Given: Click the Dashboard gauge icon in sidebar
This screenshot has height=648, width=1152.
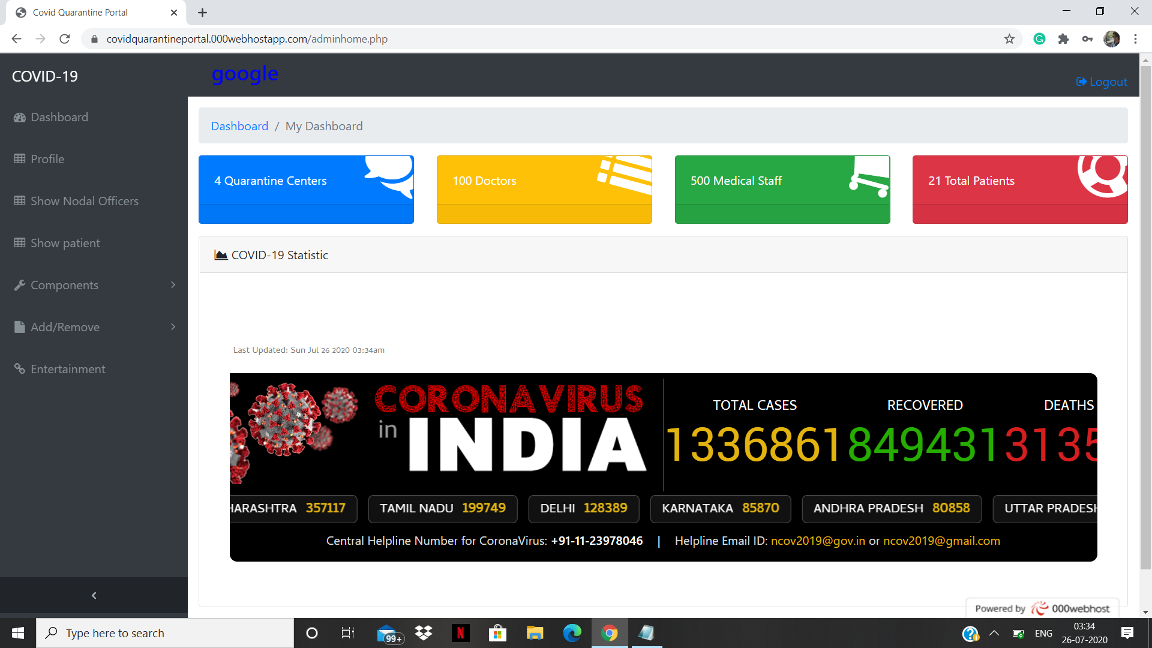Looking at the screenshot, I should (x=20, y=118).
